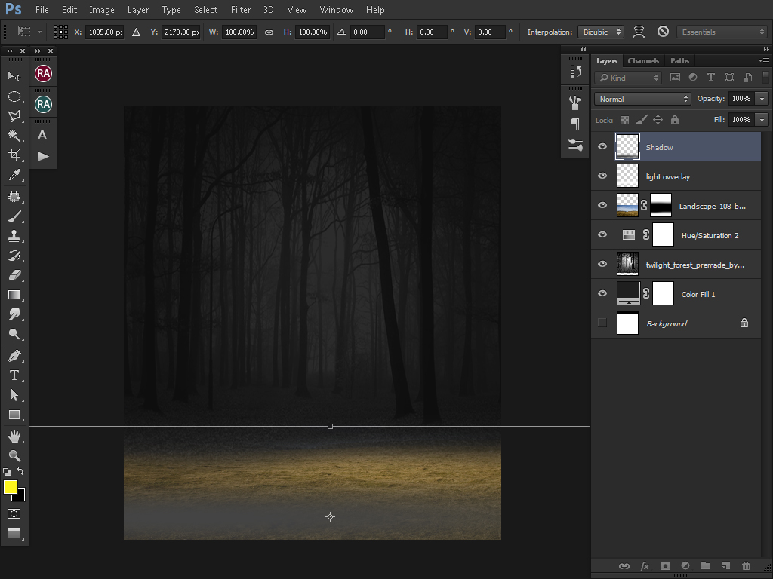Click the W width percentage field
The width and height of the screenshot is (773, 579).
(239, 32)
